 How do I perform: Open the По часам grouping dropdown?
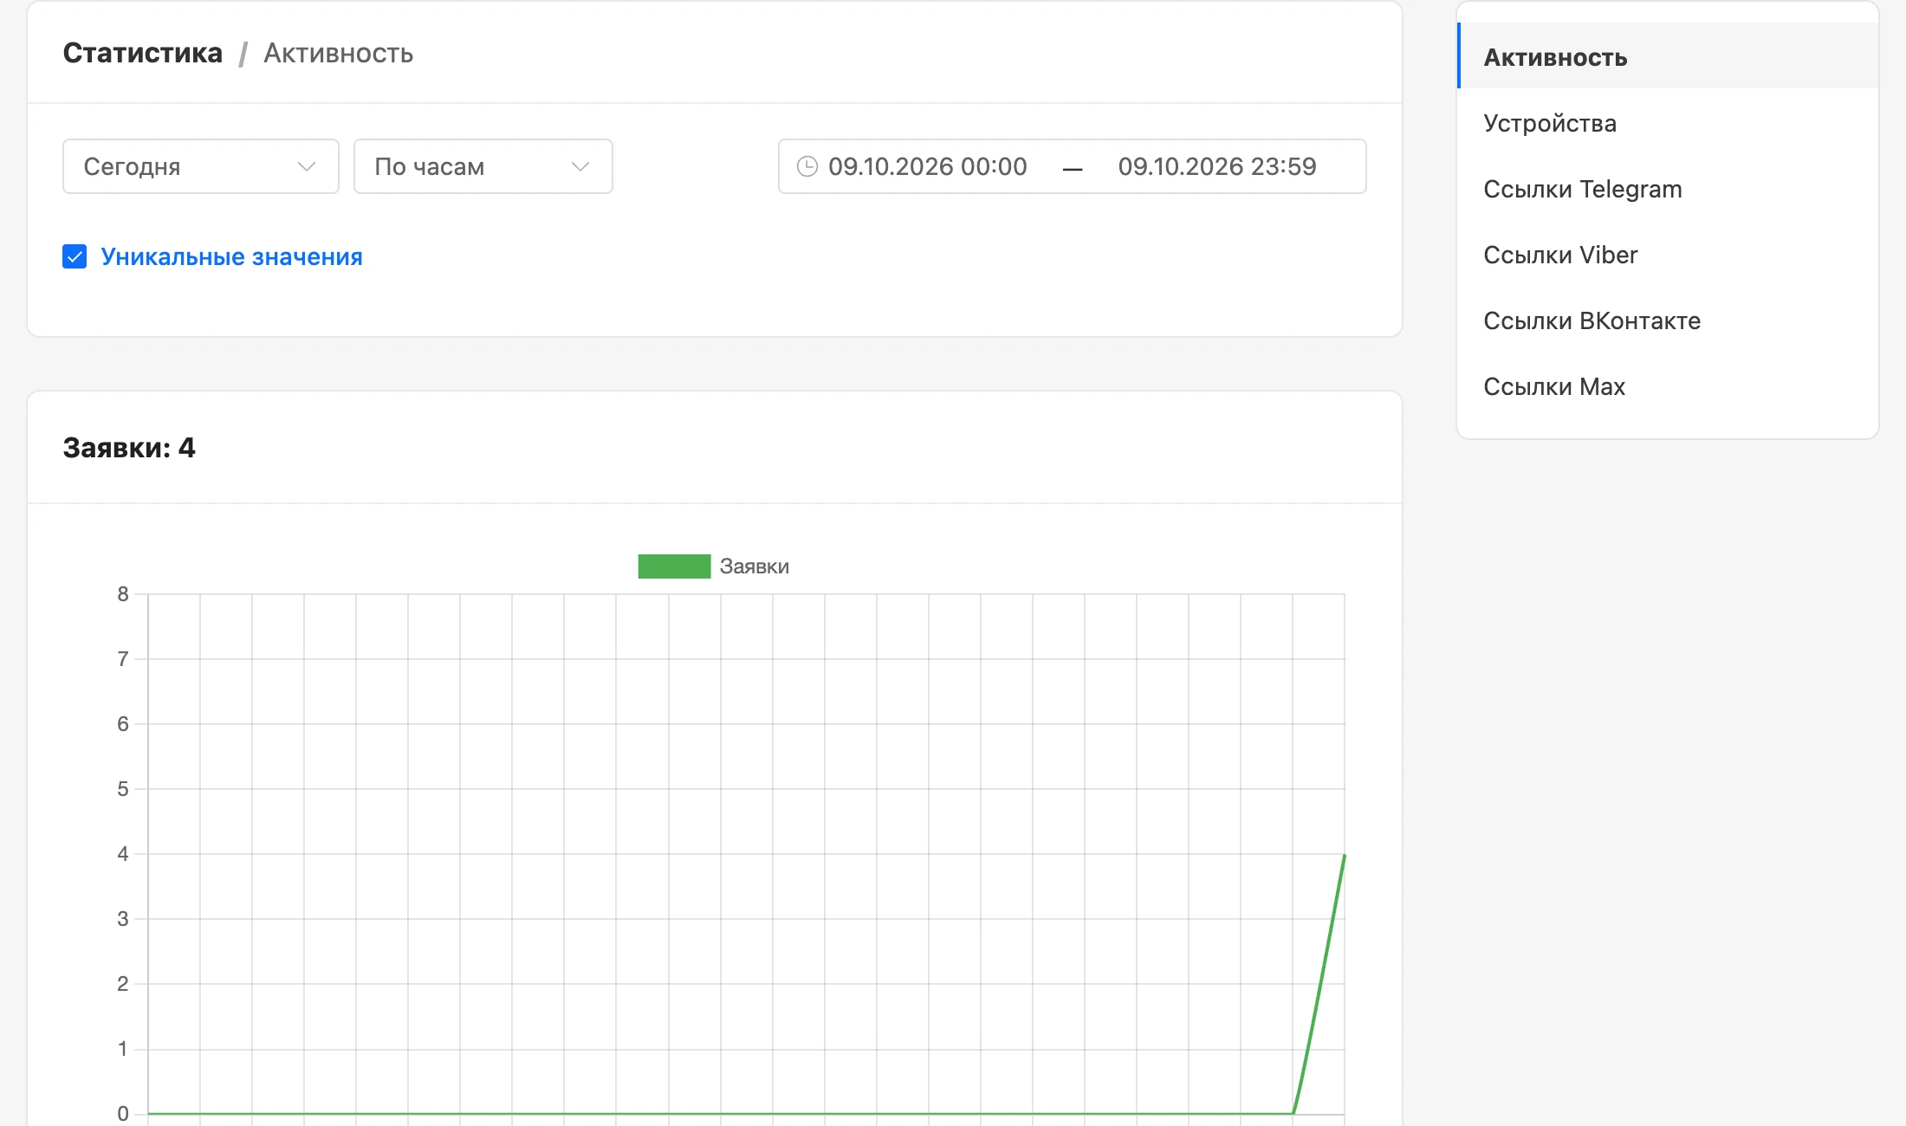coord(483,166)
